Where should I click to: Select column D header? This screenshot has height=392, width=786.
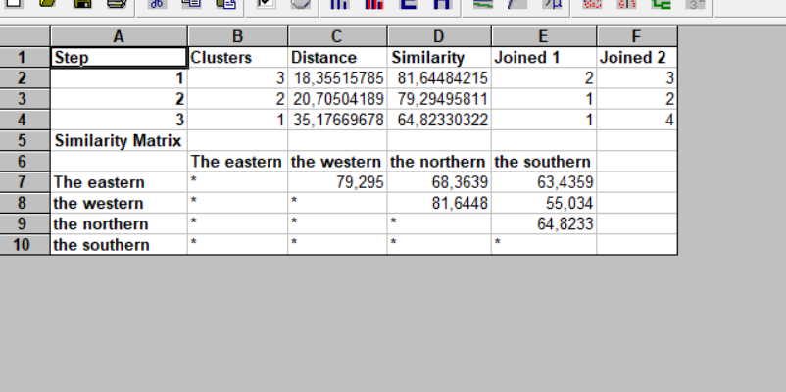(x=439, y=36)
